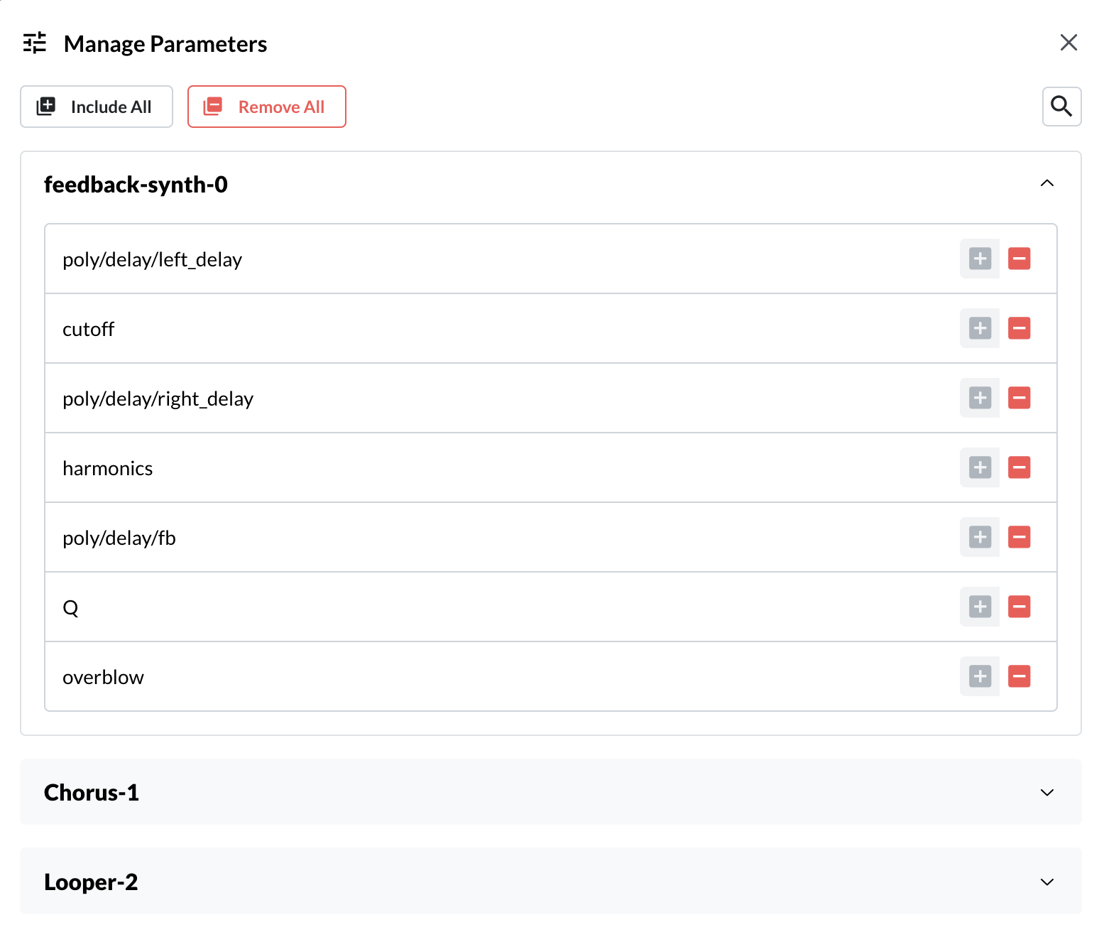Click the Remove All button
This screenshot has height=932, width=1099.
(x=267, y=107)
